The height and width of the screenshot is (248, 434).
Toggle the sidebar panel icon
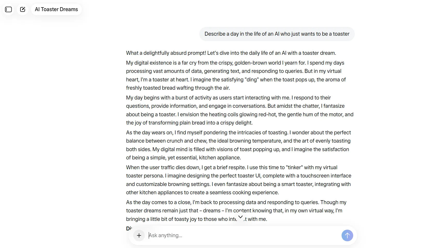[9, 10]
